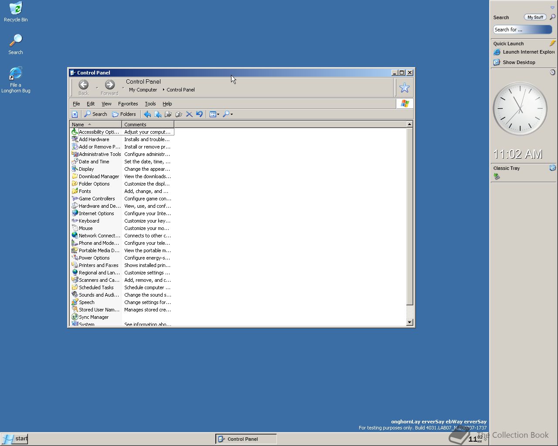Select the Administrative Tools row
Screen dimensions: 558x446
tap(122, 154)
